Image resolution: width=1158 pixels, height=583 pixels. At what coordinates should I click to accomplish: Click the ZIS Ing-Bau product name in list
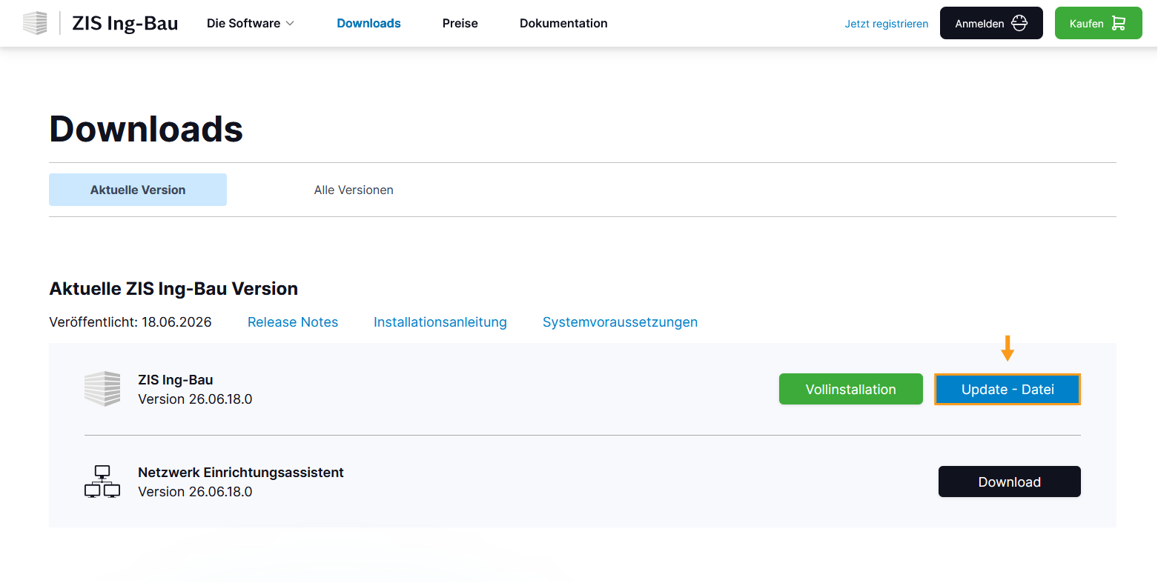click(x=176, y=380)
